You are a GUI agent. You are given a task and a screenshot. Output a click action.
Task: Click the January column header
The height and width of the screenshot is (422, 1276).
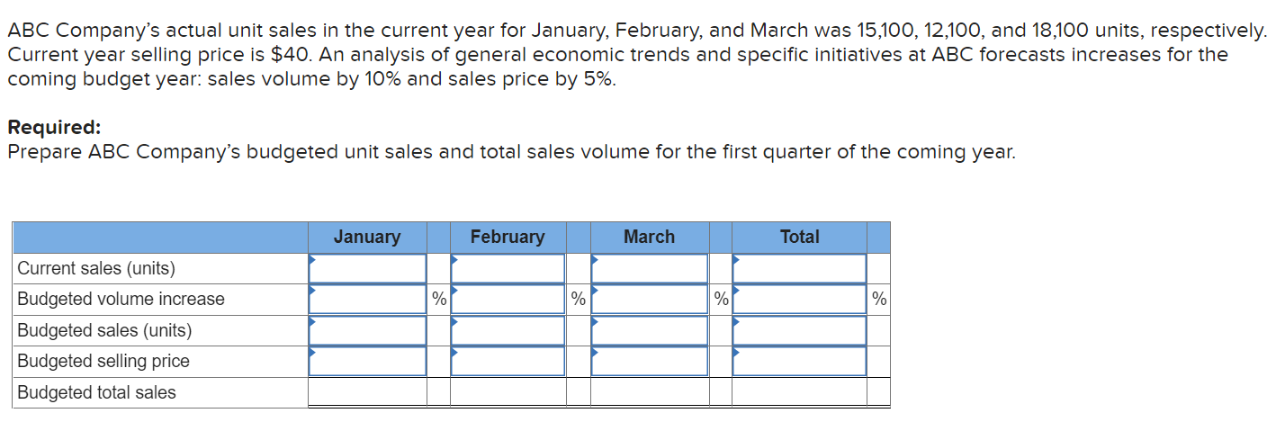coord(367,237)
